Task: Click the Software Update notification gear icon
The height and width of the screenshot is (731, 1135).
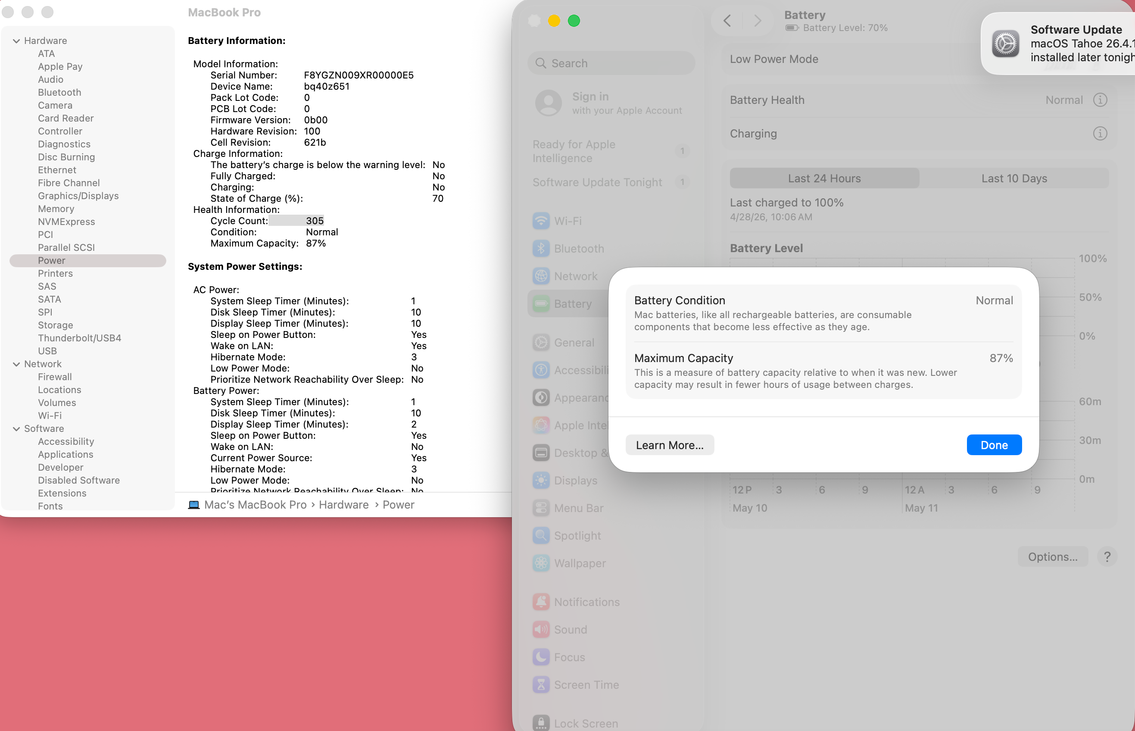Action: click(1005, 43)
